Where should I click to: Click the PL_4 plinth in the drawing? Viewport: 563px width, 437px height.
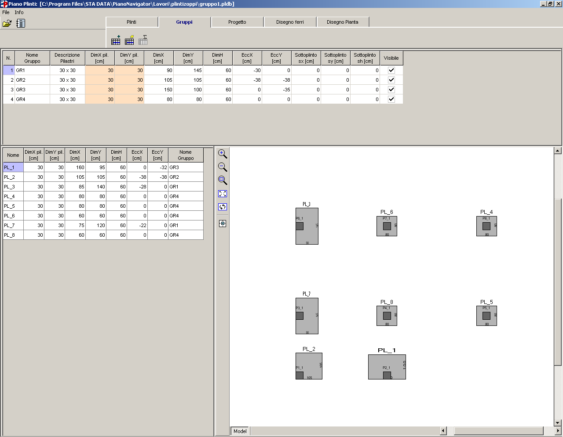coord(486,226)
